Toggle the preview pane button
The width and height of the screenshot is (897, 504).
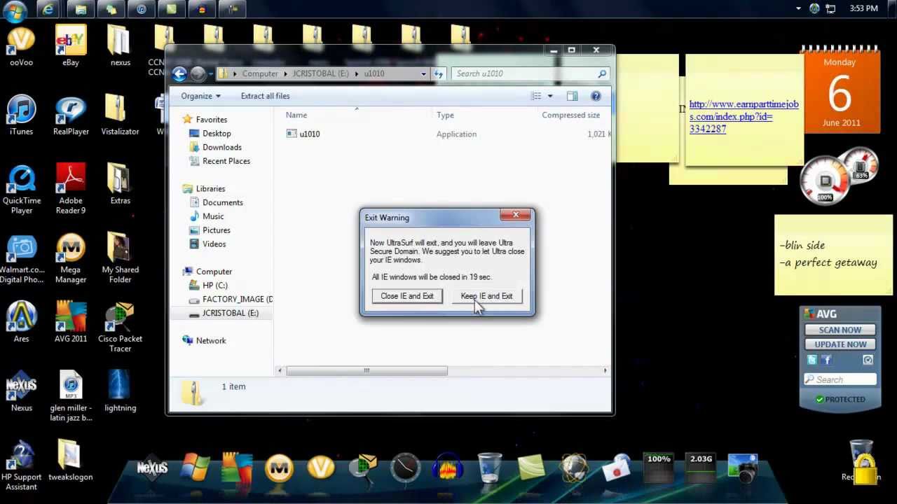point(572,96)
